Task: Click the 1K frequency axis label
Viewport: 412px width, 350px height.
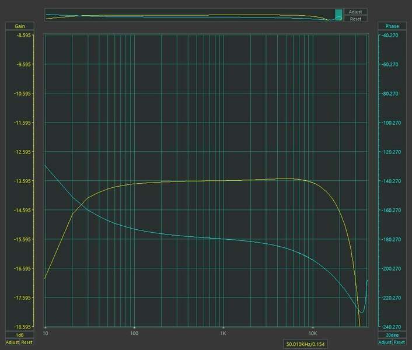Action: click(223, 334)
